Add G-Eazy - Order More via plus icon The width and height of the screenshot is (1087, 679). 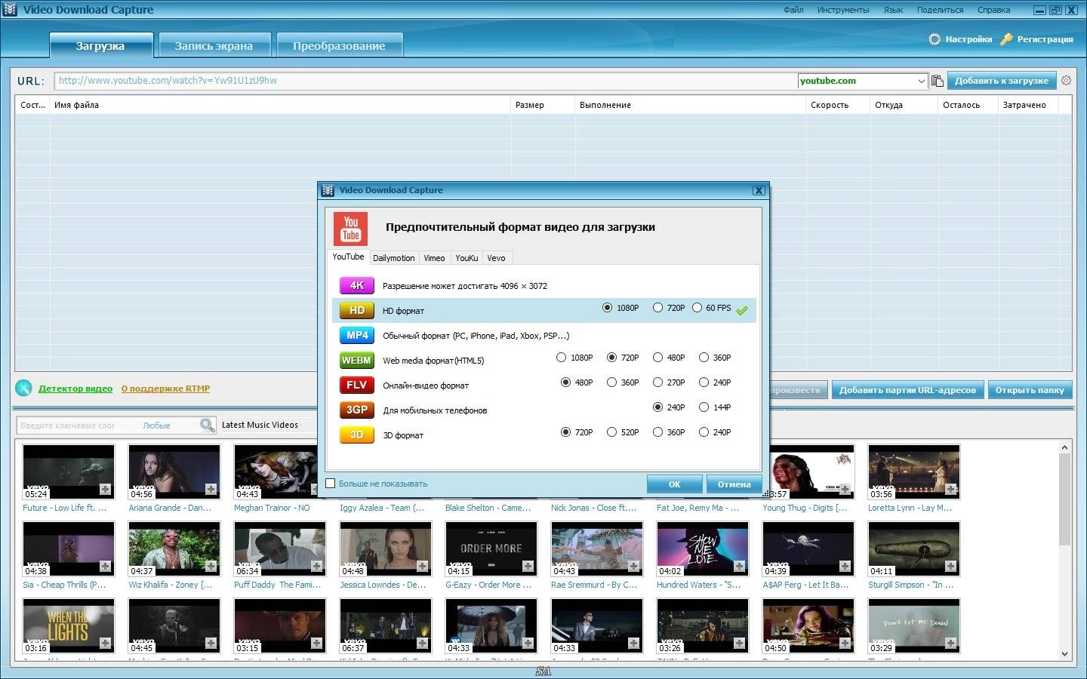pyautogui.click(x=528, y=567)
